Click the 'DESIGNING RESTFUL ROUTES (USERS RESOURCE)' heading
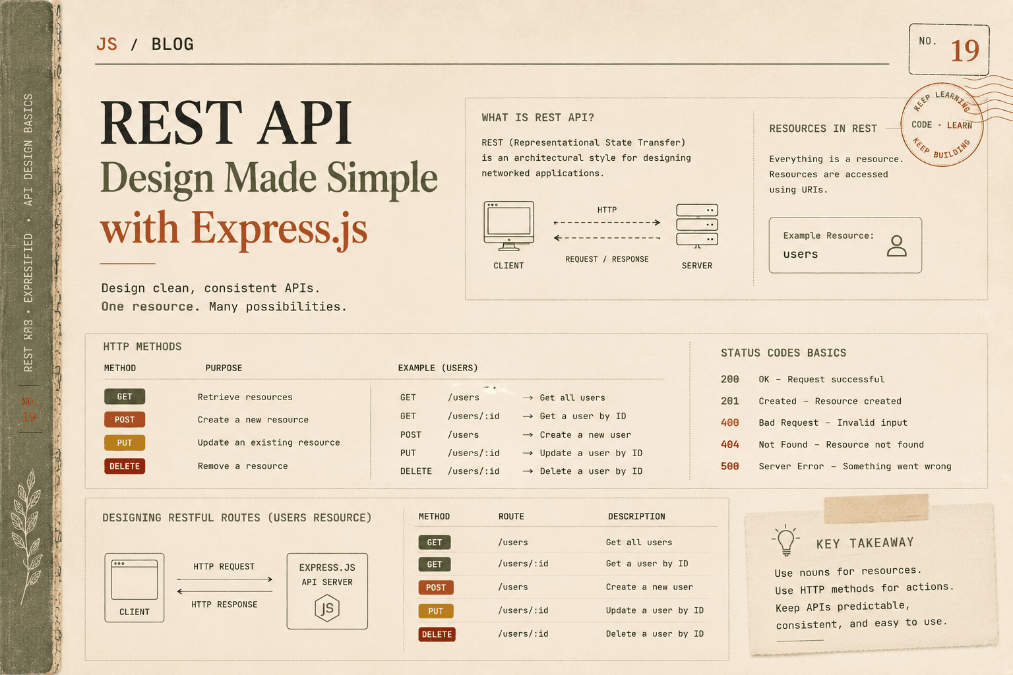This screenshot has height=675, width=1013. [237, 518]
